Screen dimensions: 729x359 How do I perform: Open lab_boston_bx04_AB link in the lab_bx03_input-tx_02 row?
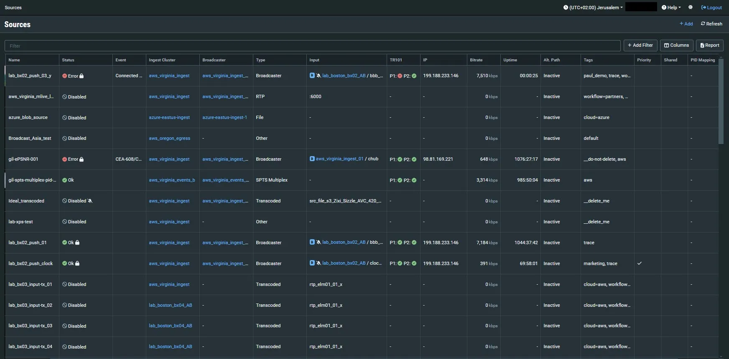171,306
